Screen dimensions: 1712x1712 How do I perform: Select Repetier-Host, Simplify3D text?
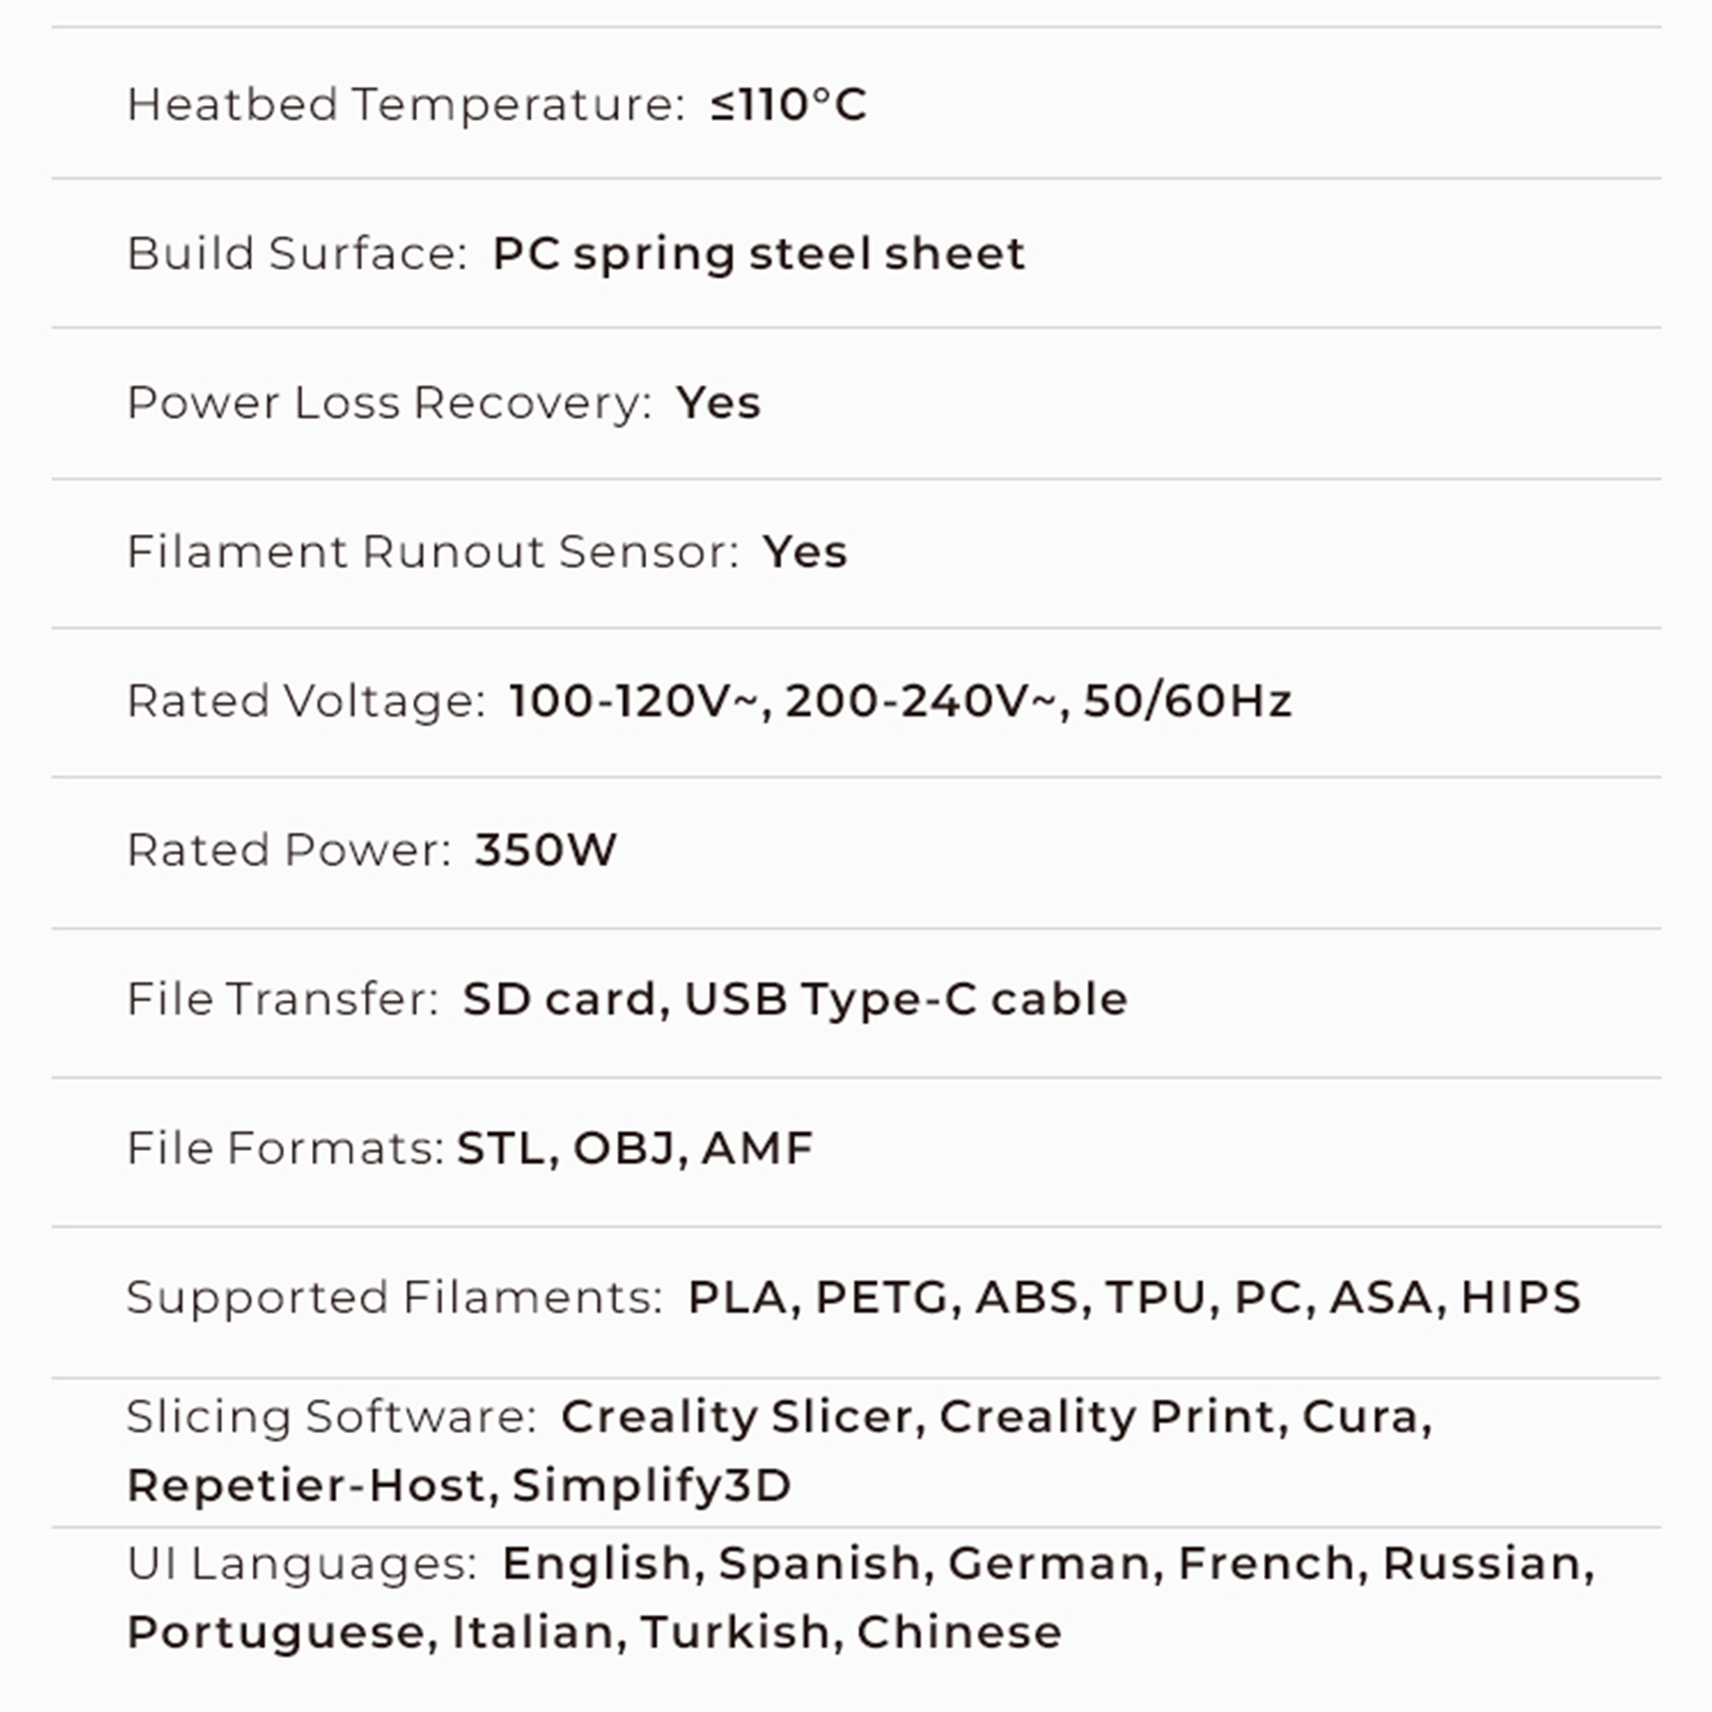click(459, 1486)
